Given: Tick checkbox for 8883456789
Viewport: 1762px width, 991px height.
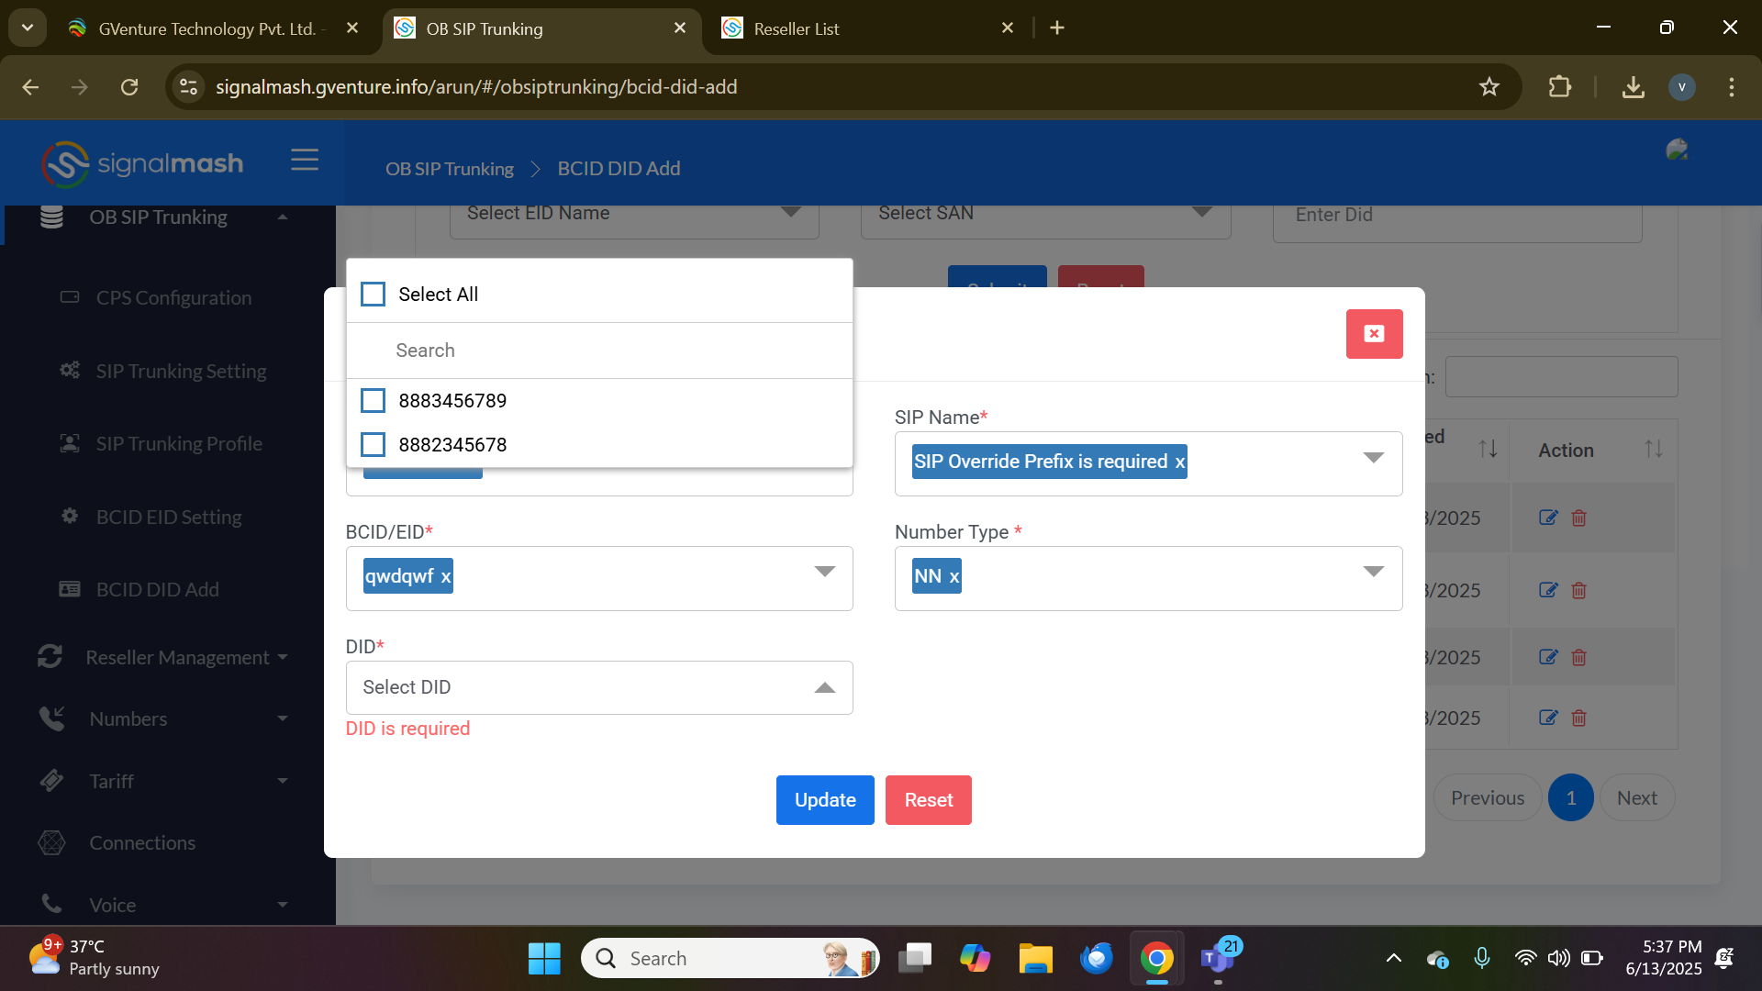Looking at the screenshot, I should (373, 401).
